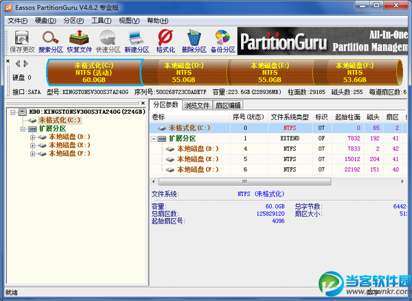The width and height of the screenshot is (412, 301).
Task: Select 扩展分区 label in left tree
Action: tap(53, 129)
